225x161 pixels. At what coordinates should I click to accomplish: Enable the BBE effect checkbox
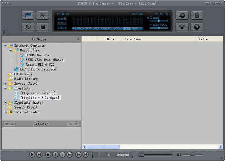point(151,18)
